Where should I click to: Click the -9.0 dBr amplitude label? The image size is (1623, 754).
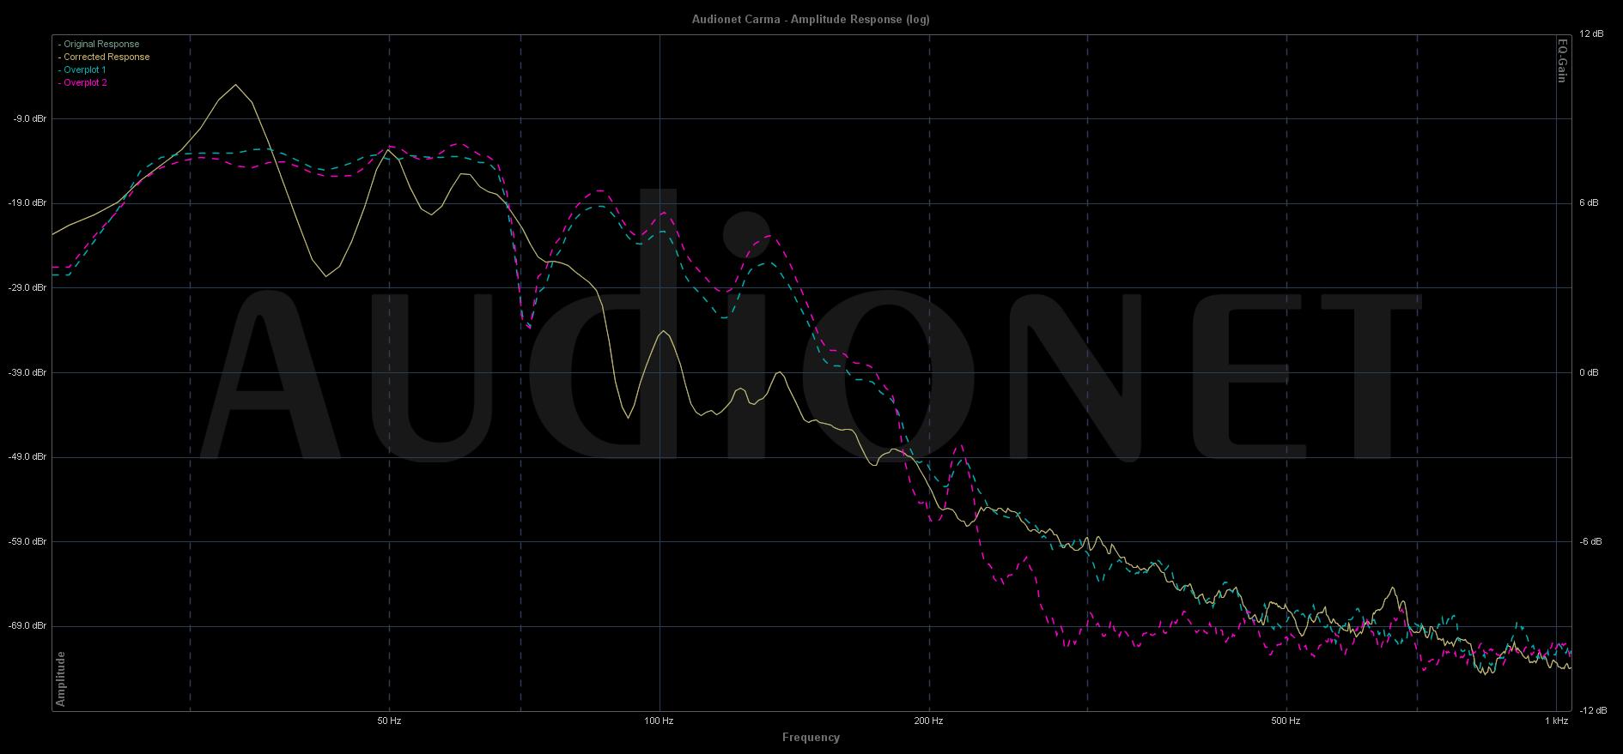[x=30, y=118]
